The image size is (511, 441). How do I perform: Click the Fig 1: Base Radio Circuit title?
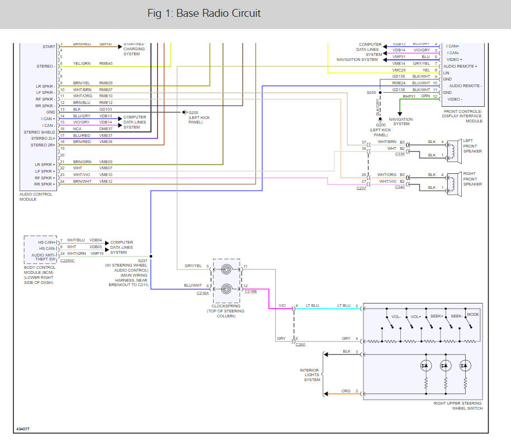click(204, 13)
